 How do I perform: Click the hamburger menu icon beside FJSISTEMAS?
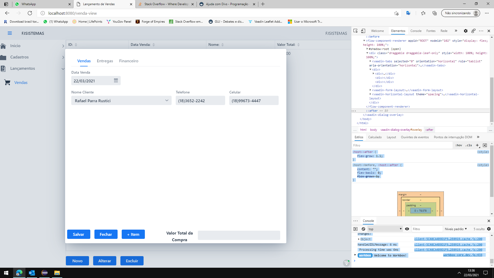tap(10, 33)
